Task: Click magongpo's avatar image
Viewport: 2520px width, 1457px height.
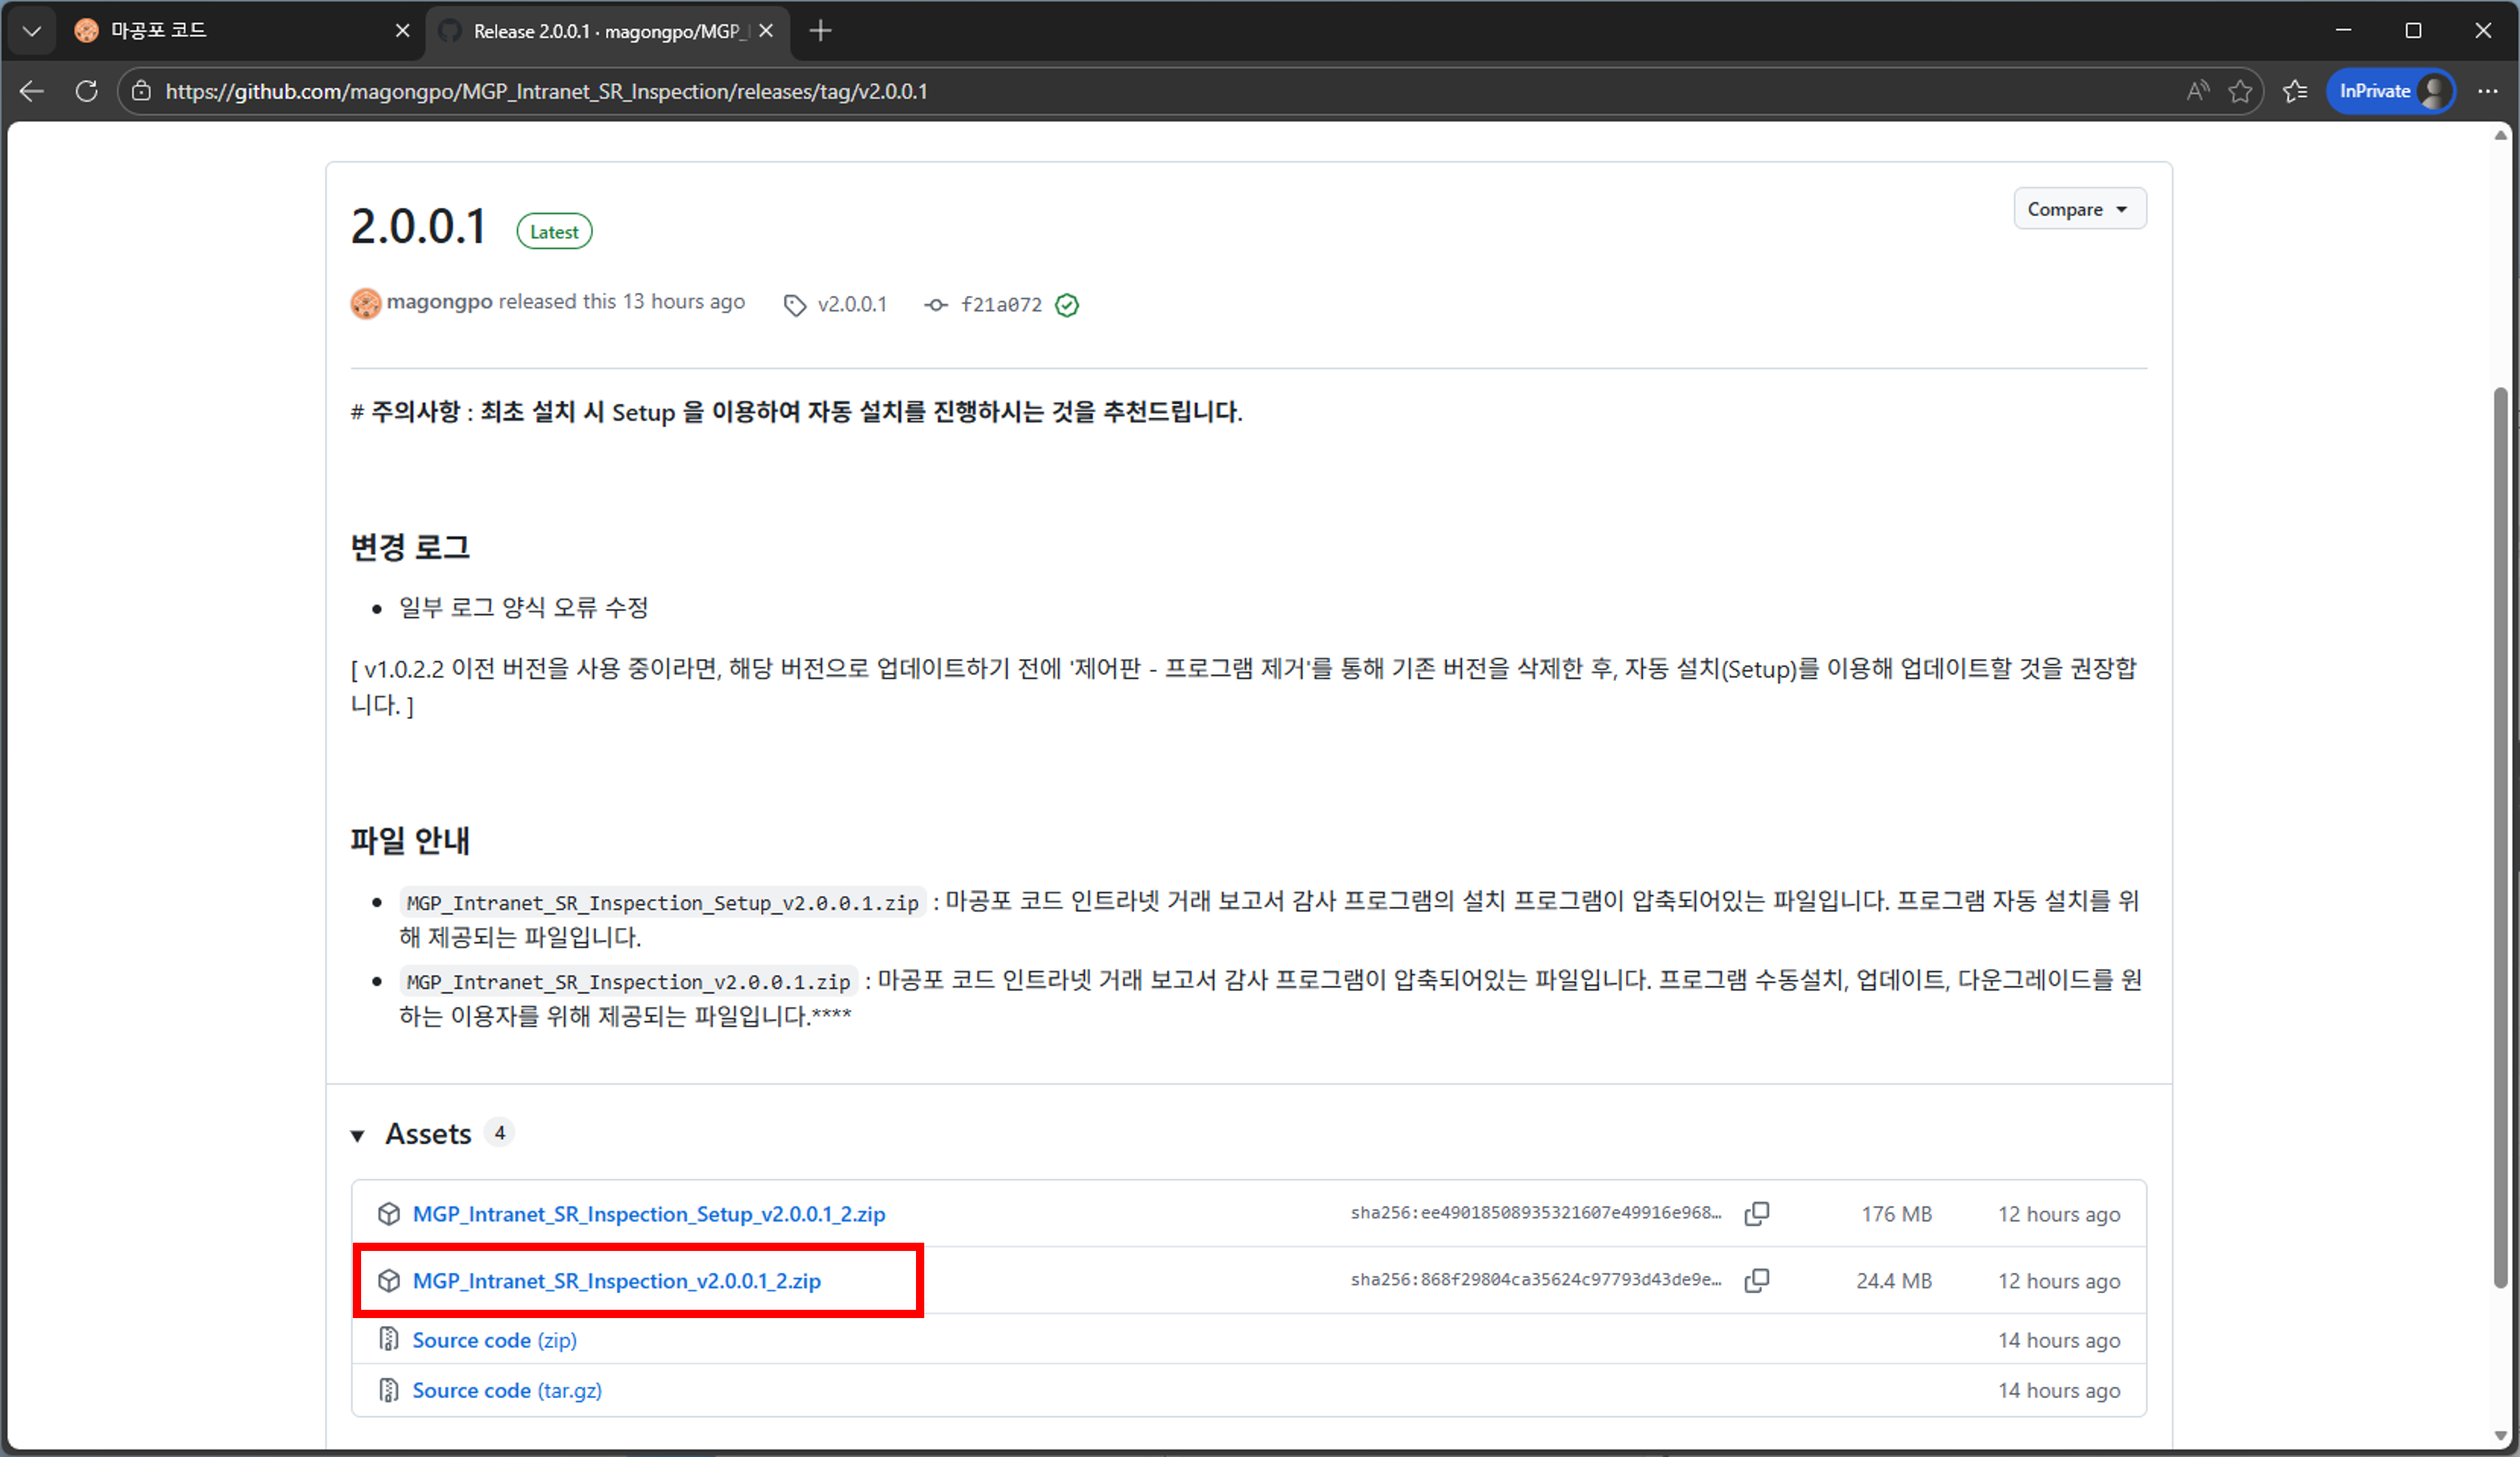Action: 366,303
